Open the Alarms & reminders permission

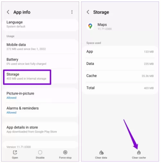(x=41, y=110)
